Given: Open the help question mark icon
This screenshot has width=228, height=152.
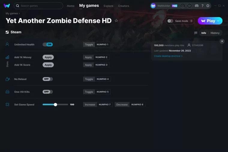Looking at the screenshot, I should [x=202, y=6].
